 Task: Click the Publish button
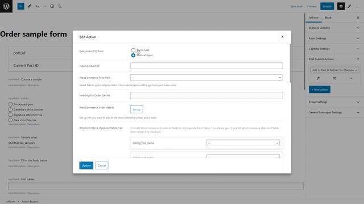327,6
